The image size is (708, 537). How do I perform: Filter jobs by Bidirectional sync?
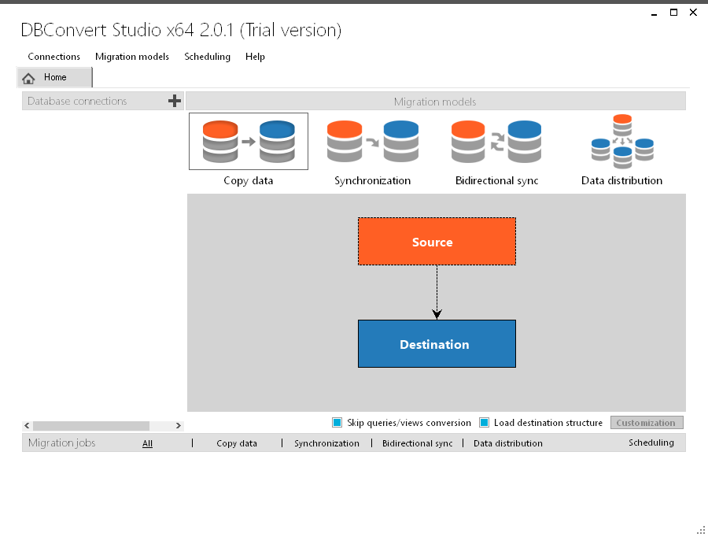click(x=416, y=443)
